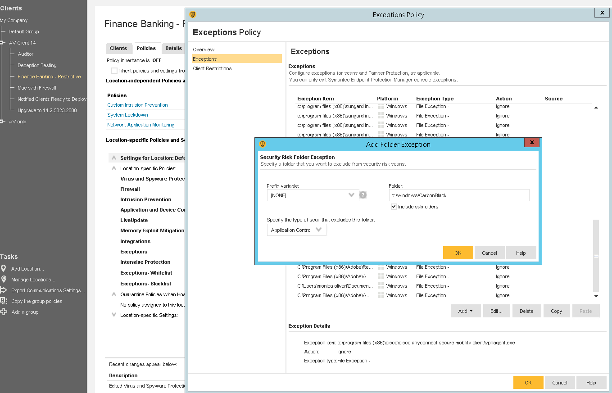Screen dimensions: 612x393
Task: Click the Copy button below the exceptions list
Action: tap(557, 311)
